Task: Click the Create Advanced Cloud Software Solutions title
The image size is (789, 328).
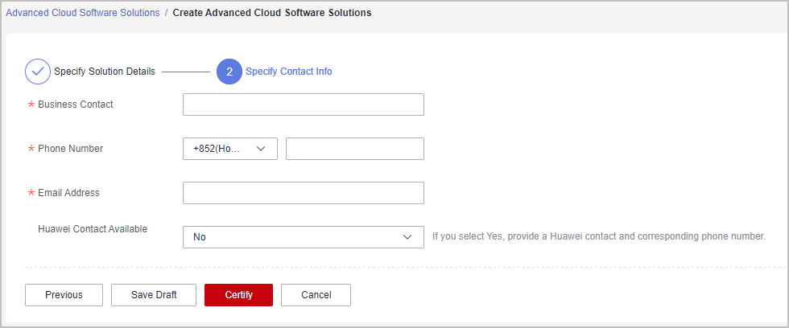Action: (x=272, y=13)
